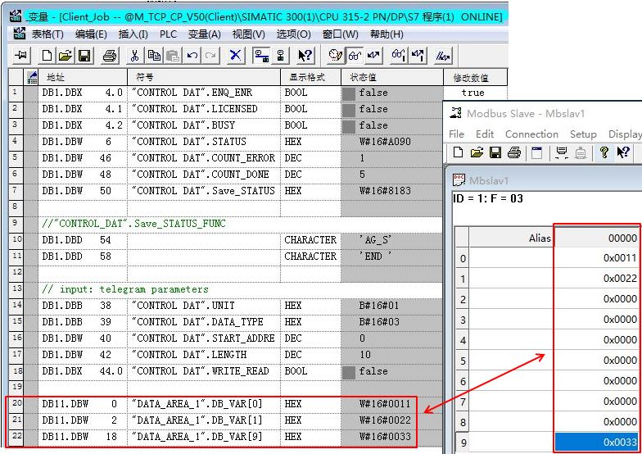Create a new variable table with the New icon
Screen dimensions: 642x454
coord(47,56)
